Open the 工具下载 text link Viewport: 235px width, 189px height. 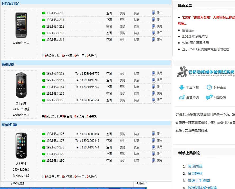(192, 87)
